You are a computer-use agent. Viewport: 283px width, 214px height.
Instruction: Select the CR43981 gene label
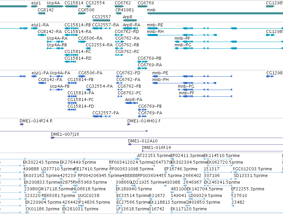click(x=125, y=10)
